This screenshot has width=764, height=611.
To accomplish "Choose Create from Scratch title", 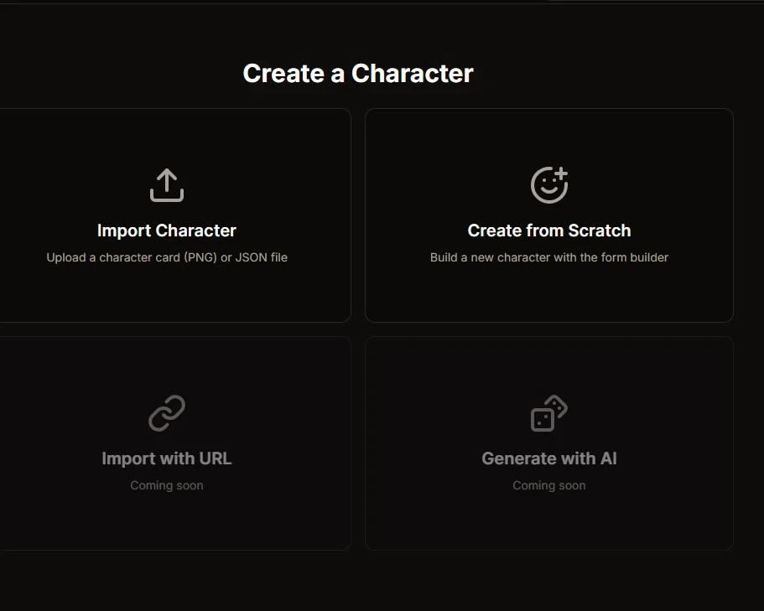I will coord(549,230).
